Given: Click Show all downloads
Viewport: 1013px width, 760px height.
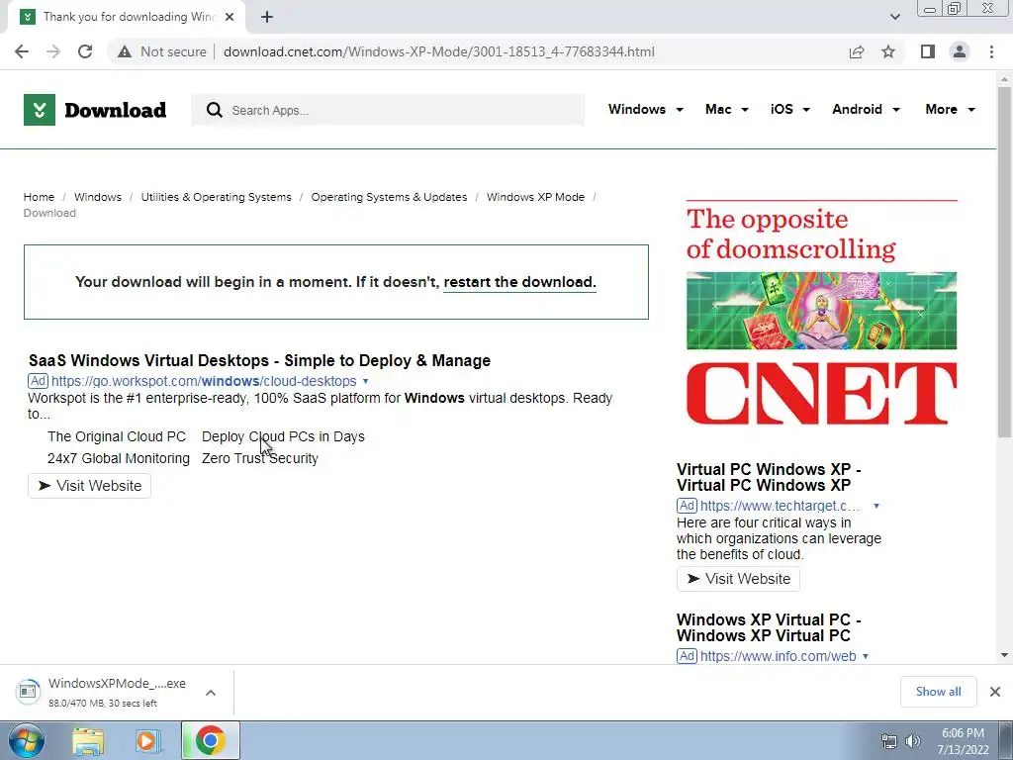Looking at the screenshot, I should click(x=938, y=692).
